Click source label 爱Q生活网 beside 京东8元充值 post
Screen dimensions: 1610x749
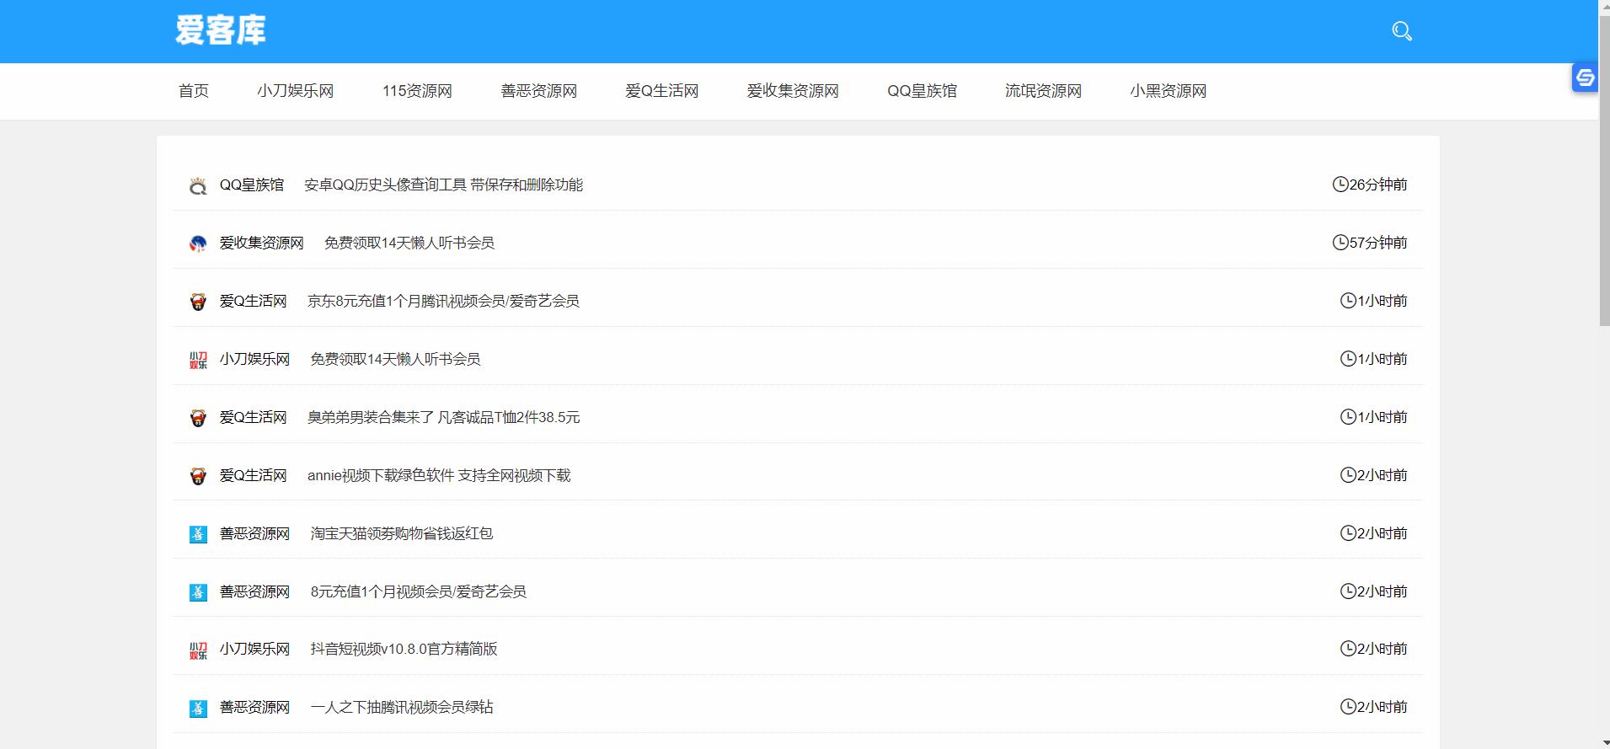254,301
